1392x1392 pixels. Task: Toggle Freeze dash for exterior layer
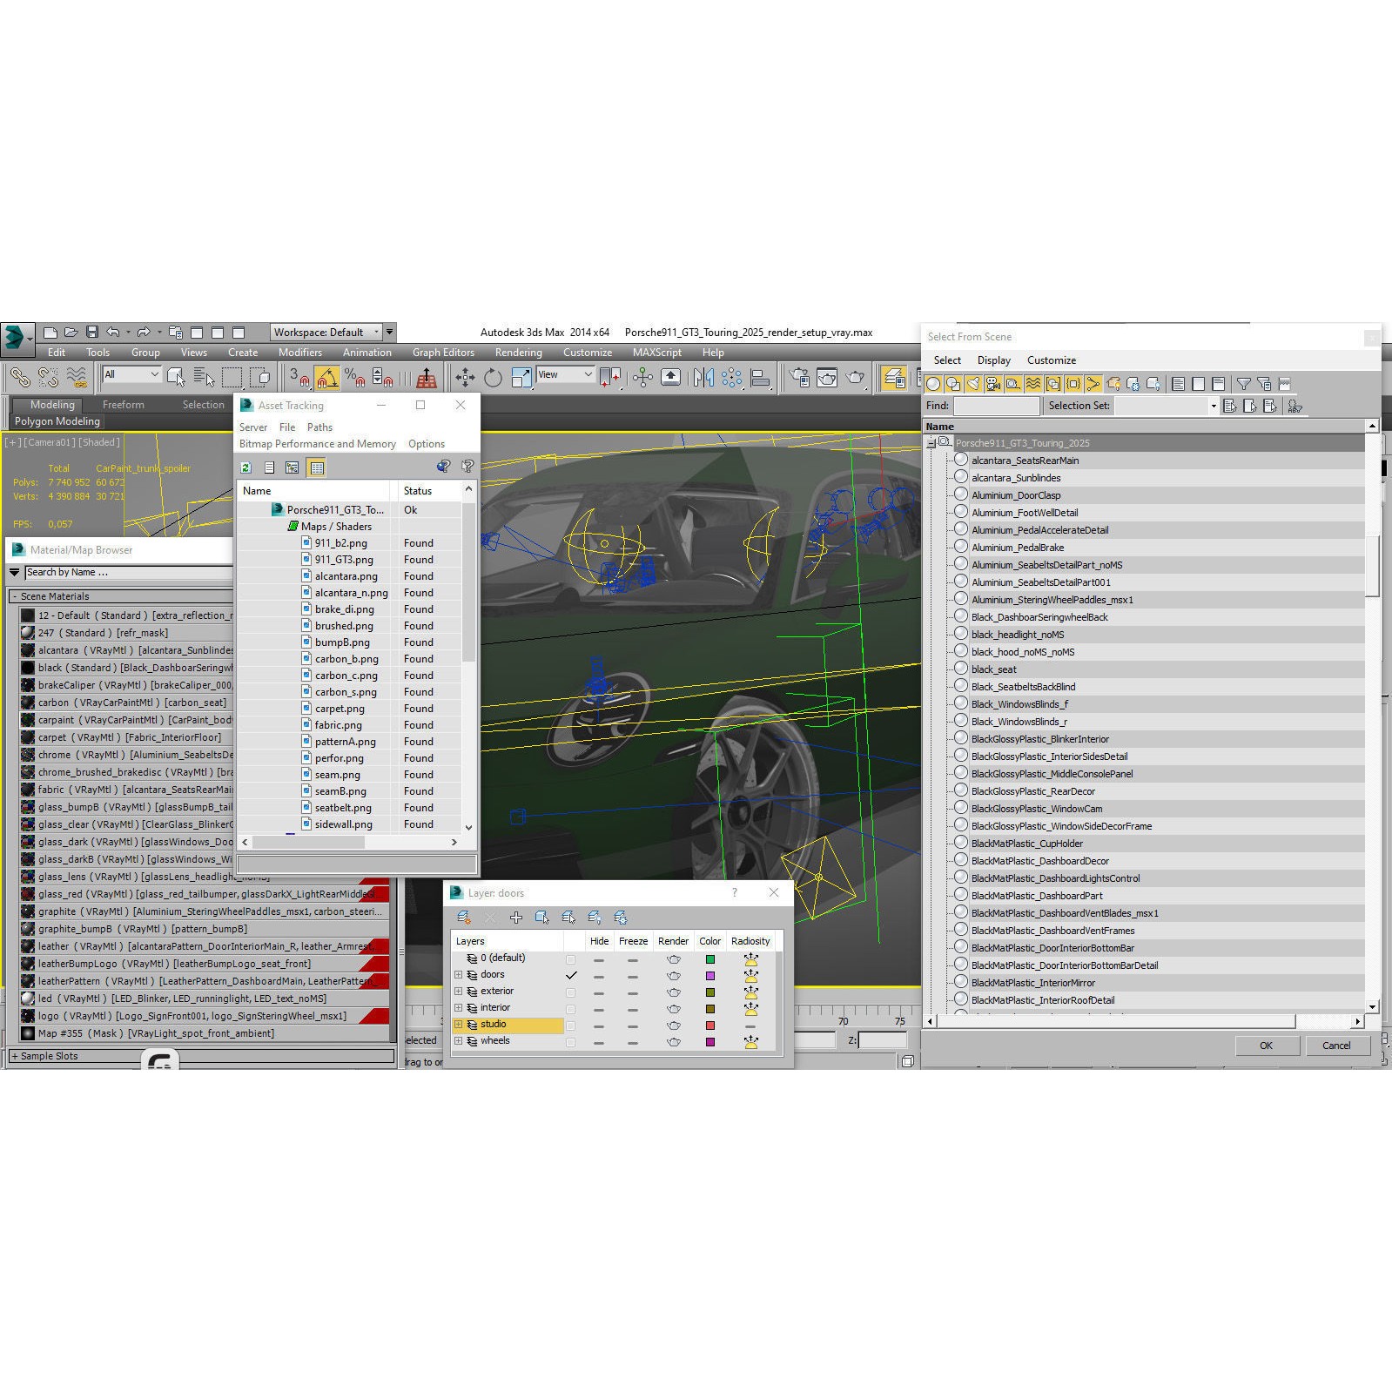(x=633, y=993)
